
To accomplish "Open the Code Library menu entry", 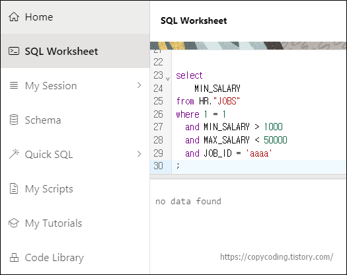I will coord(75,257).
